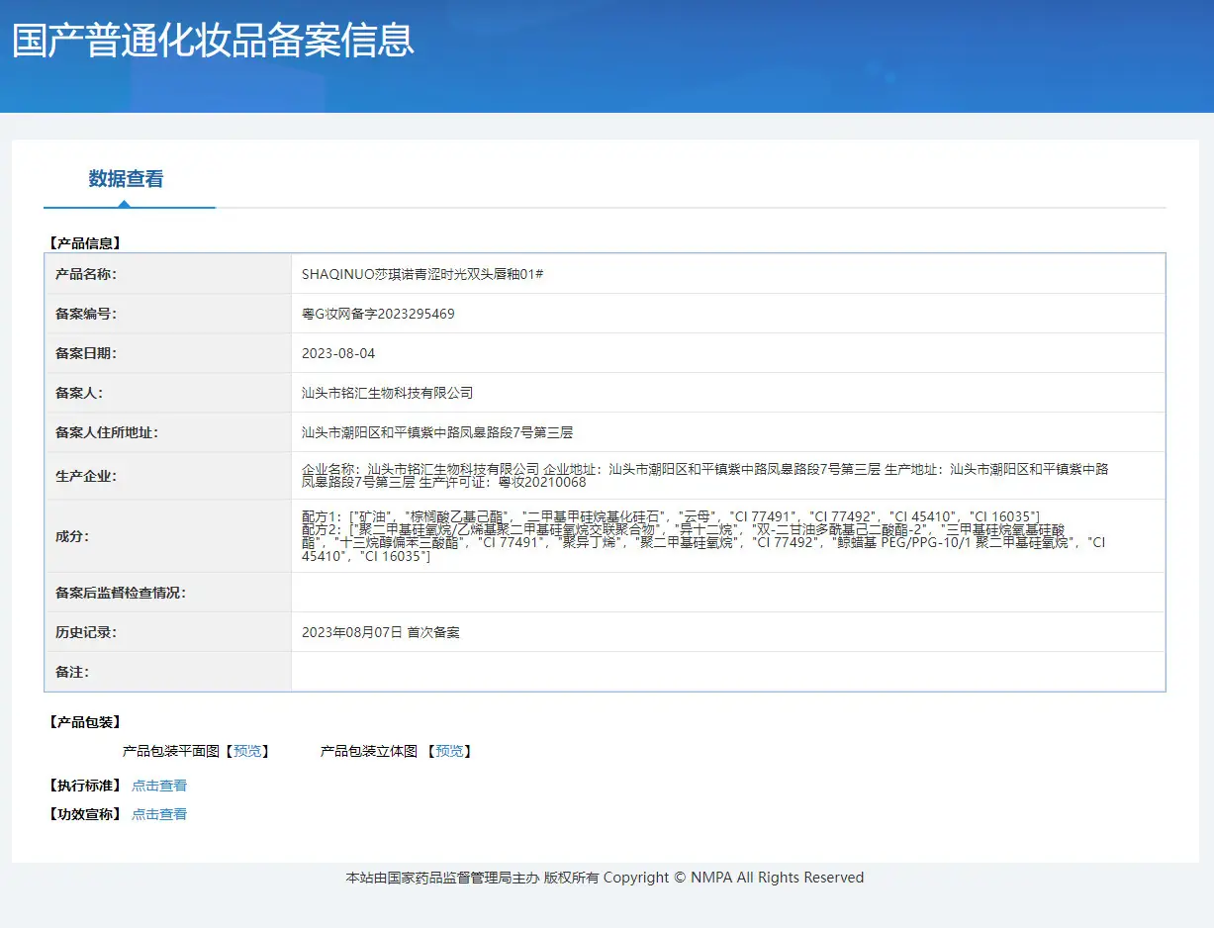Select the 【产品包装】 section heading
Viewport: 1214px width, 928px height.
click(x=84, y=722)
